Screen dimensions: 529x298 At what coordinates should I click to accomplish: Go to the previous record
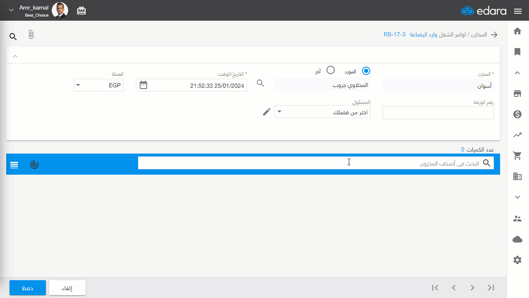[454, 288]
